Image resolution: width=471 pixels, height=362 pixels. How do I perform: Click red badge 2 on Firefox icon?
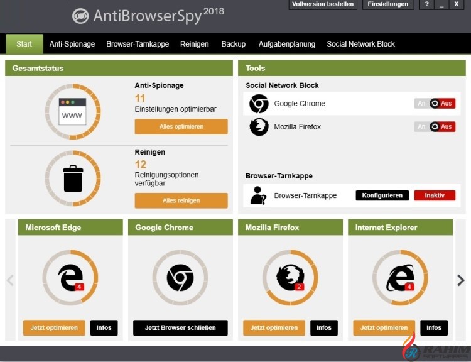pyautogui.click(x=299, y=287)
